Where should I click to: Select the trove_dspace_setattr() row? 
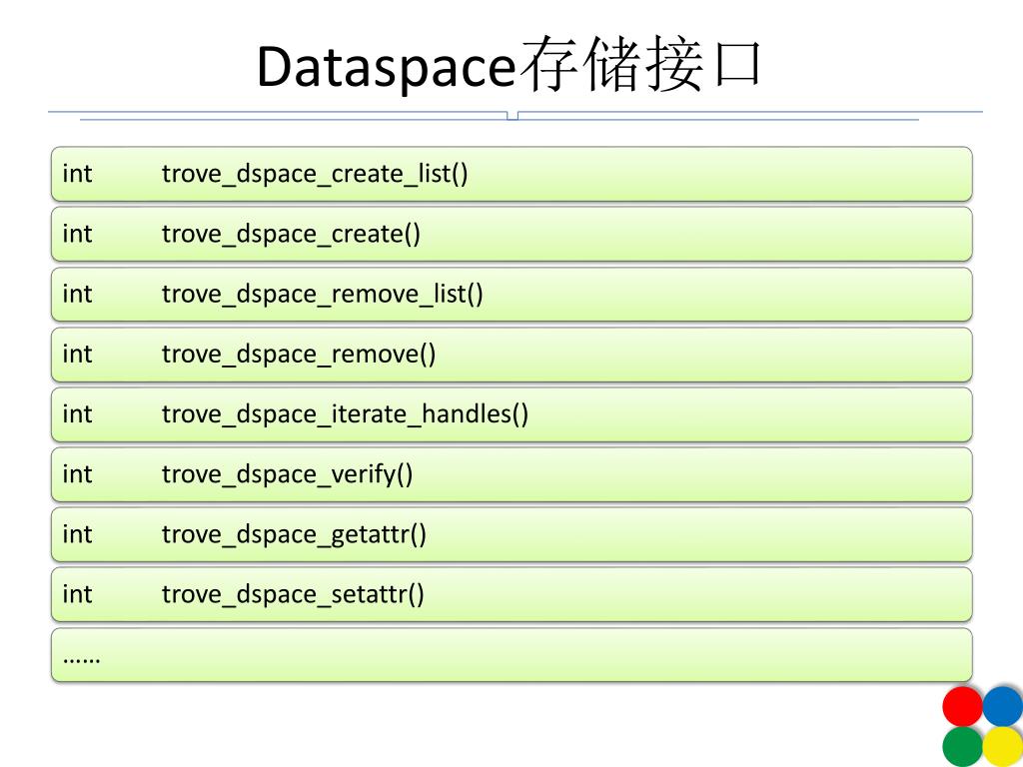point(511,594)
